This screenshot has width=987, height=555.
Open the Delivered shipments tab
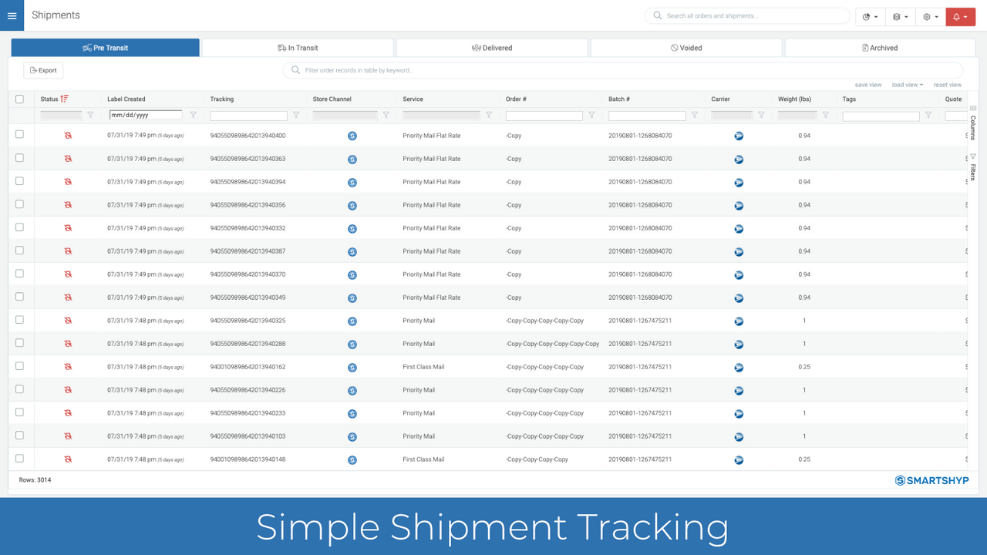tap(491, 47)
